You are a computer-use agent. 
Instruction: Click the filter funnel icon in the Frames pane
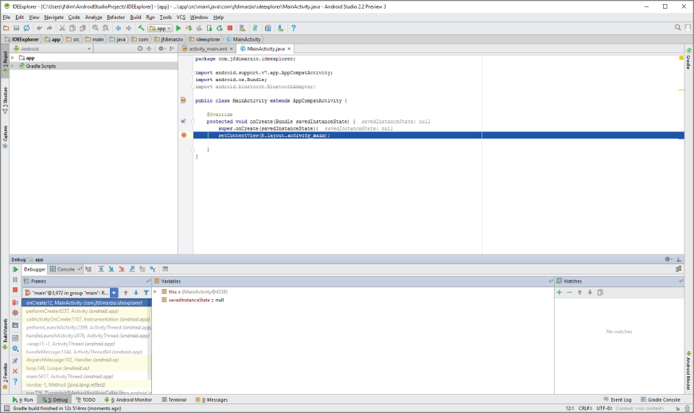[146, 293]
